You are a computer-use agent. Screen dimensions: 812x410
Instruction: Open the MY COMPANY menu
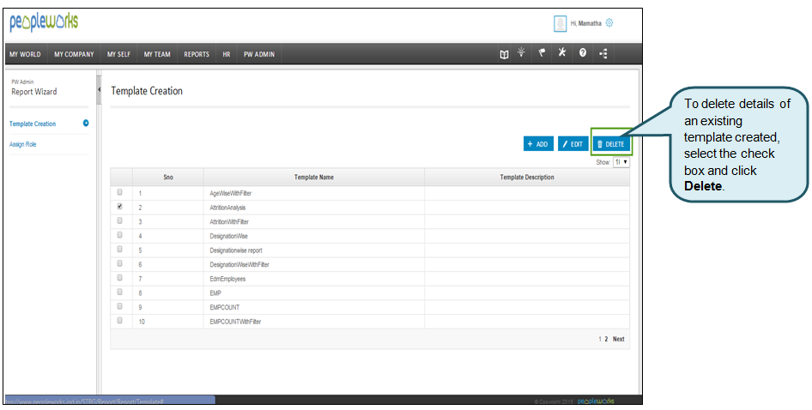[x=74, y=54]
